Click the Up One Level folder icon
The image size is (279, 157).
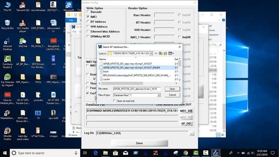(x=160, y=53)
